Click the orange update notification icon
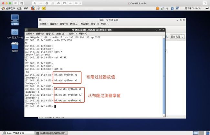210x135 pixels. [x=158, y=8]
